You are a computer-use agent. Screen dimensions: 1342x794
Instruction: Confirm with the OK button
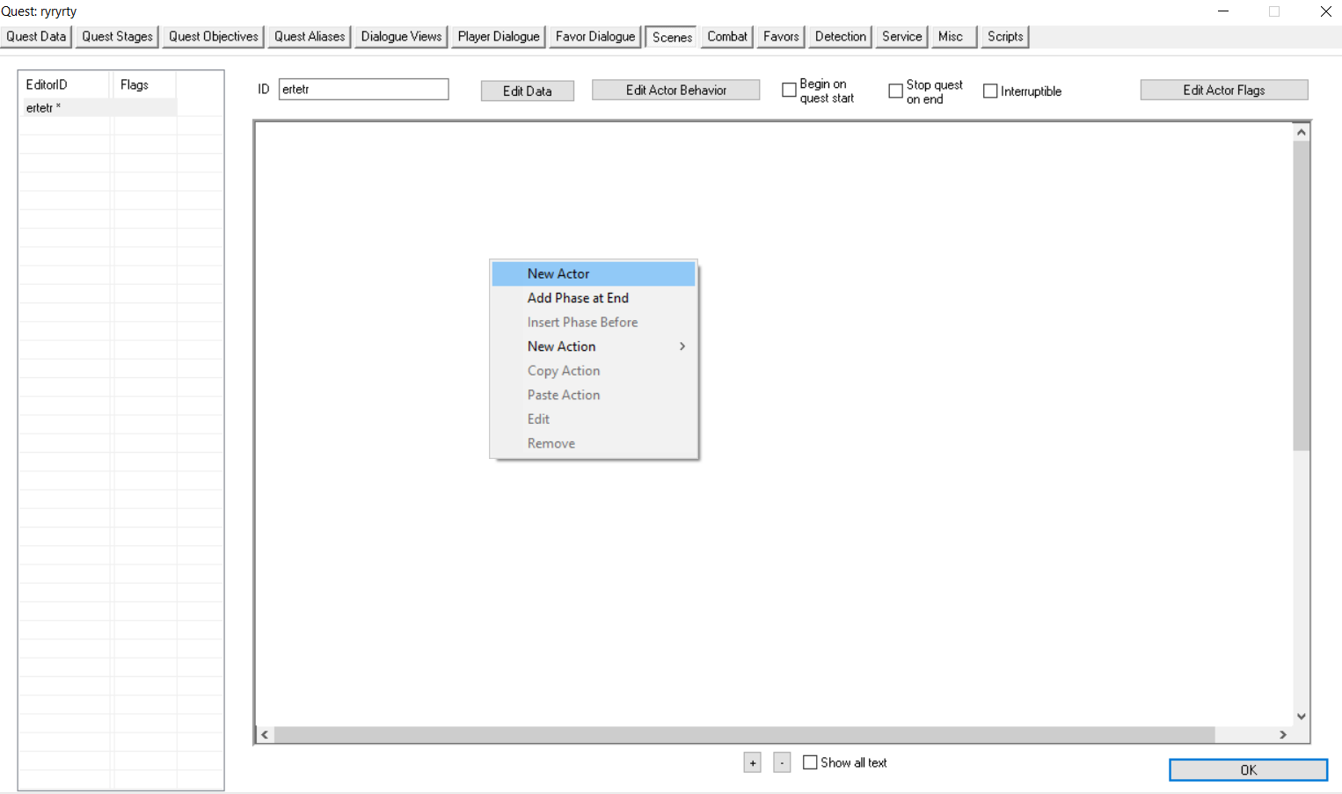pos(1247,769)
